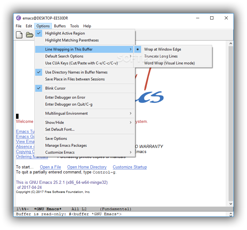Viewport: 247px width, 230px height.
Task: Follow the Customize Startup link
Action: pos(130,167)
